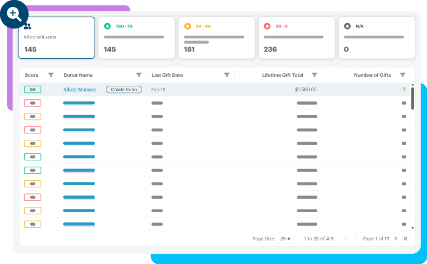Go to next page arrow
This screenshot has height=264, width=427.
[396, 239]
